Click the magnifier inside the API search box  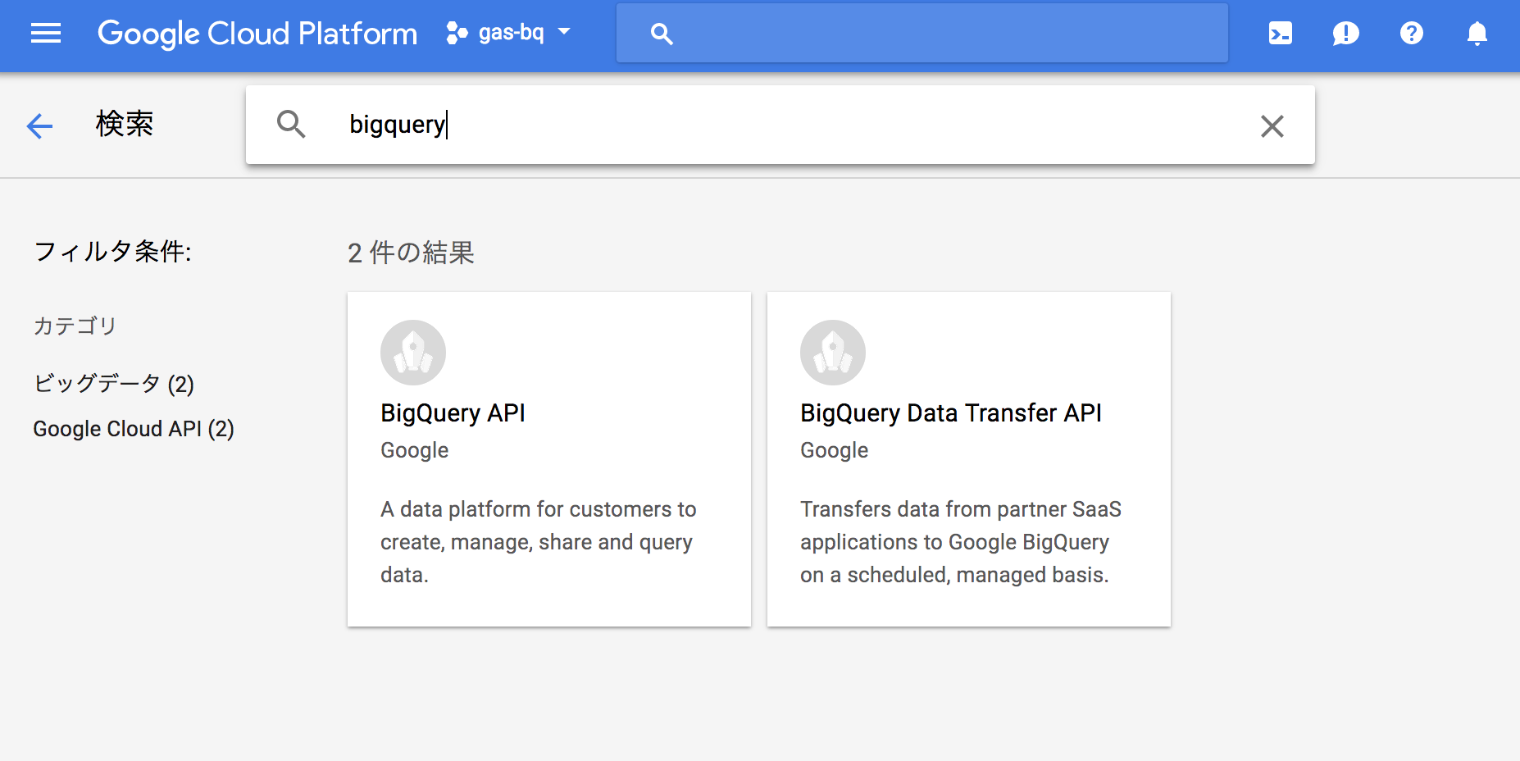click(x=291, y=125)
